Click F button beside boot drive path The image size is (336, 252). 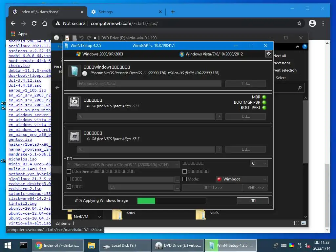(x=219, y=116)
